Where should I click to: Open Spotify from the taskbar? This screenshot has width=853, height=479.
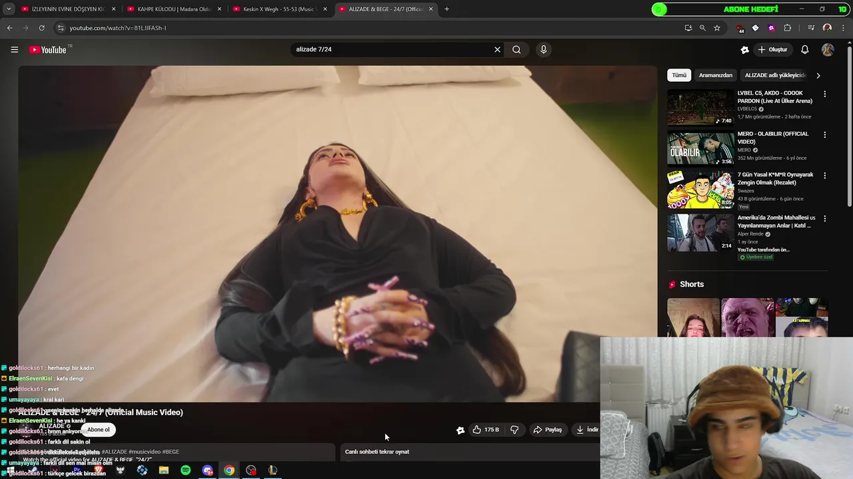coord(185,470)
